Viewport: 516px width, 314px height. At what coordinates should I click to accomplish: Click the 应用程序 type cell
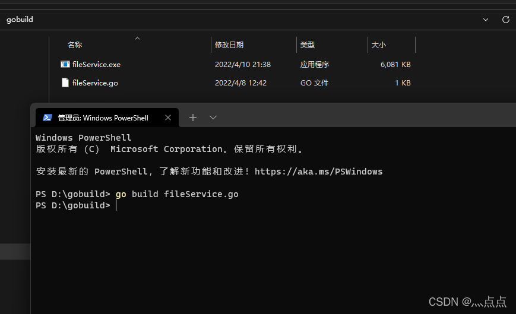(315, 65)
